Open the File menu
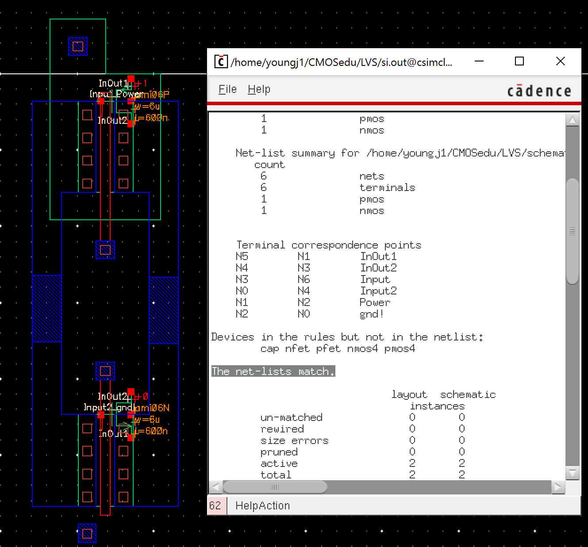 (x=227, y=89)
